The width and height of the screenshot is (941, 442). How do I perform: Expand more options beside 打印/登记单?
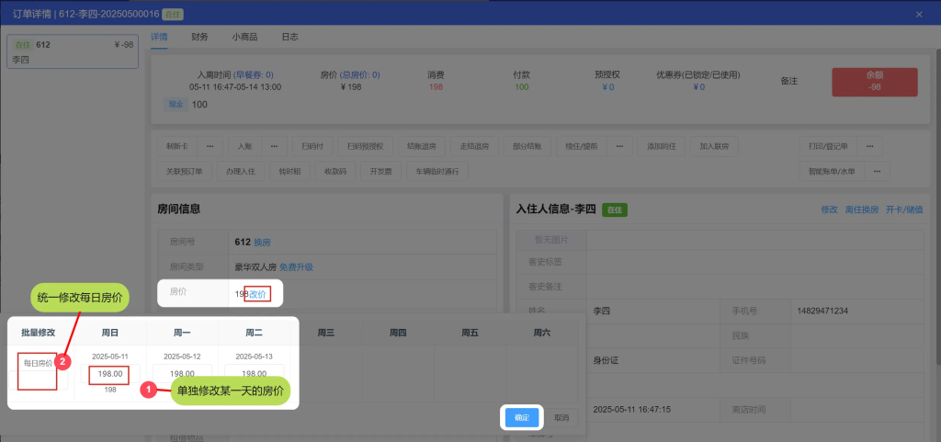tap(870, 146)
